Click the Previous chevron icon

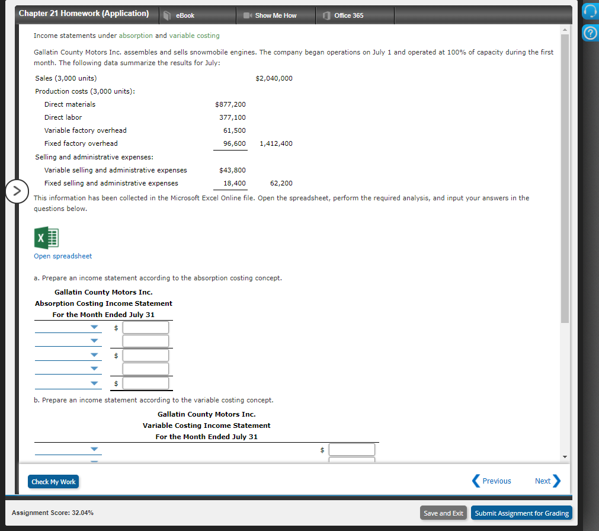476,481
